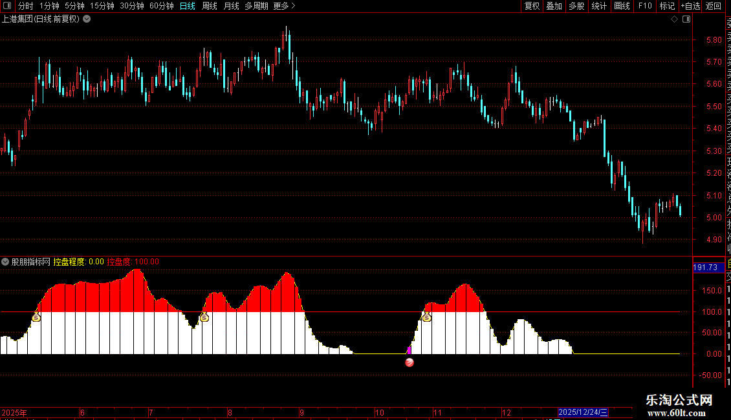Click the 150.0 indicator axis label
This screenshot has height=420, width=731.
tap(712, 291)
